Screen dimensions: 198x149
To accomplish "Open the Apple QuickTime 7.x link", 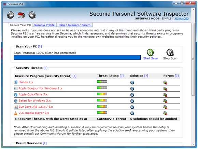I will tap(33, 95).
